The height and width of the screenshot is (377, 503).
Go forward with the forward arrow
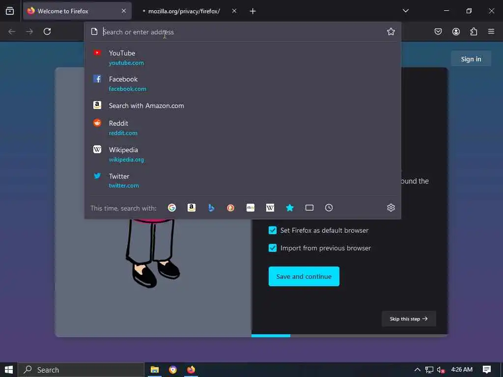click(29, 31)
